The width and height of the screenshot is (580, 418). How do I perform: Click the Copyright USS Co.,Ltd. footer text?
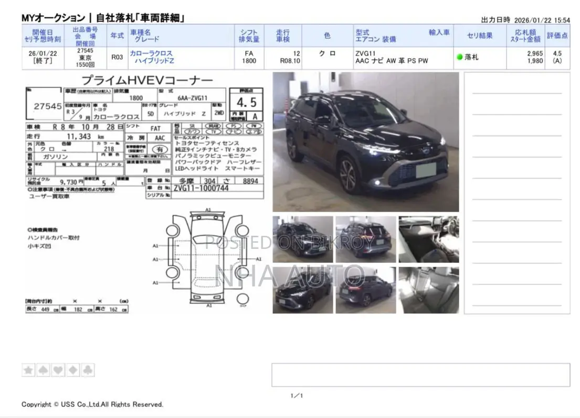92,404
